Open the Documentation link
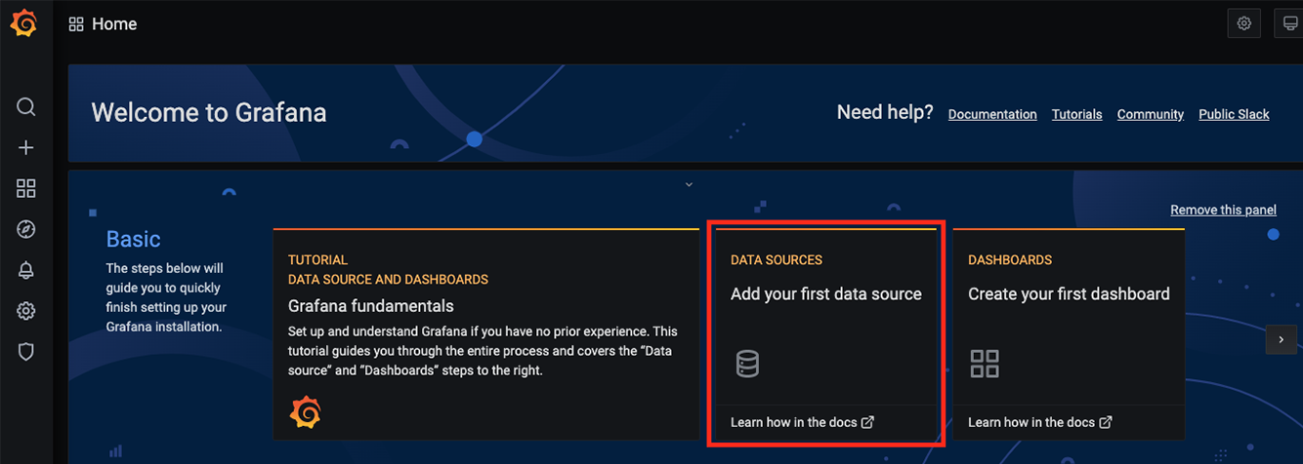Screen dimensions: 1303x464 pyautogui.click(x=992, y=114)
